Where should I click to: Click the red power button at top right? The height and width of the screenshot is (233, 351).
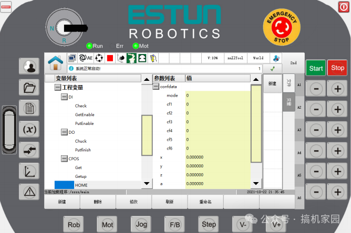[x=343, y=7]
